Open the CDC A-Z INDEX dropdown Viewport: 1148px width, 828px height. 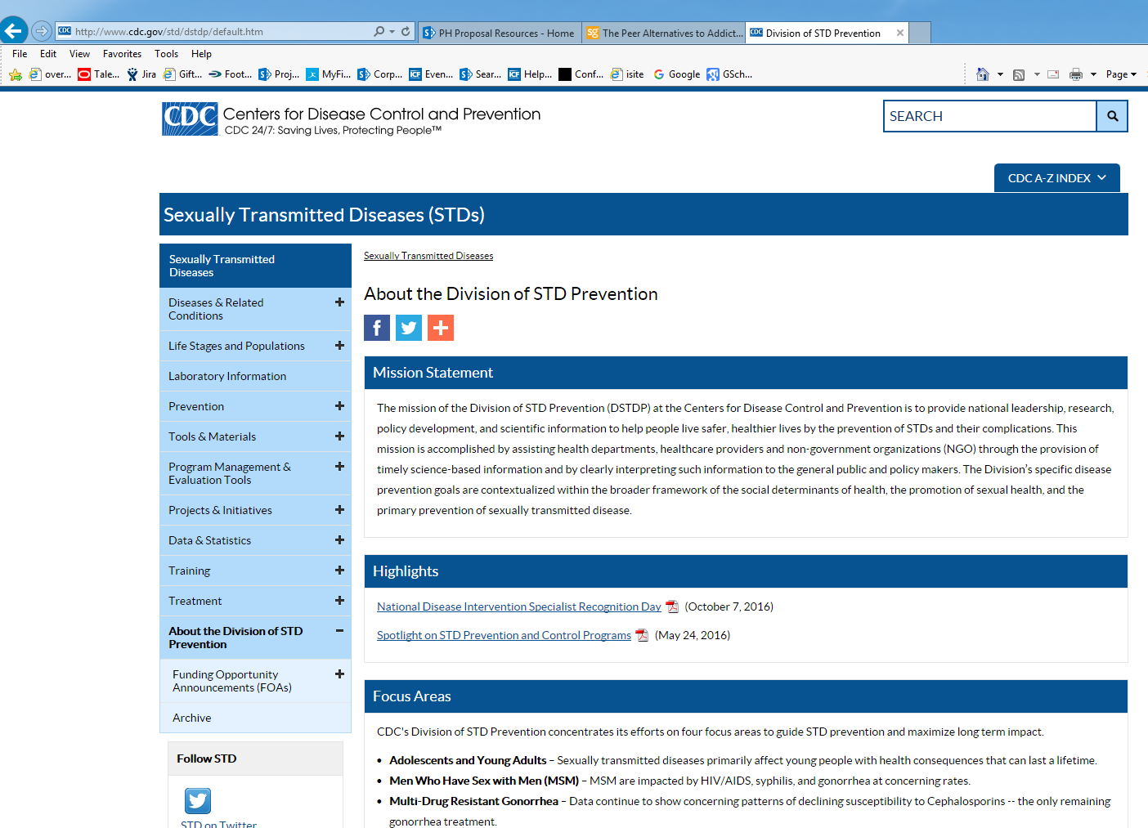coord(1057,178)
